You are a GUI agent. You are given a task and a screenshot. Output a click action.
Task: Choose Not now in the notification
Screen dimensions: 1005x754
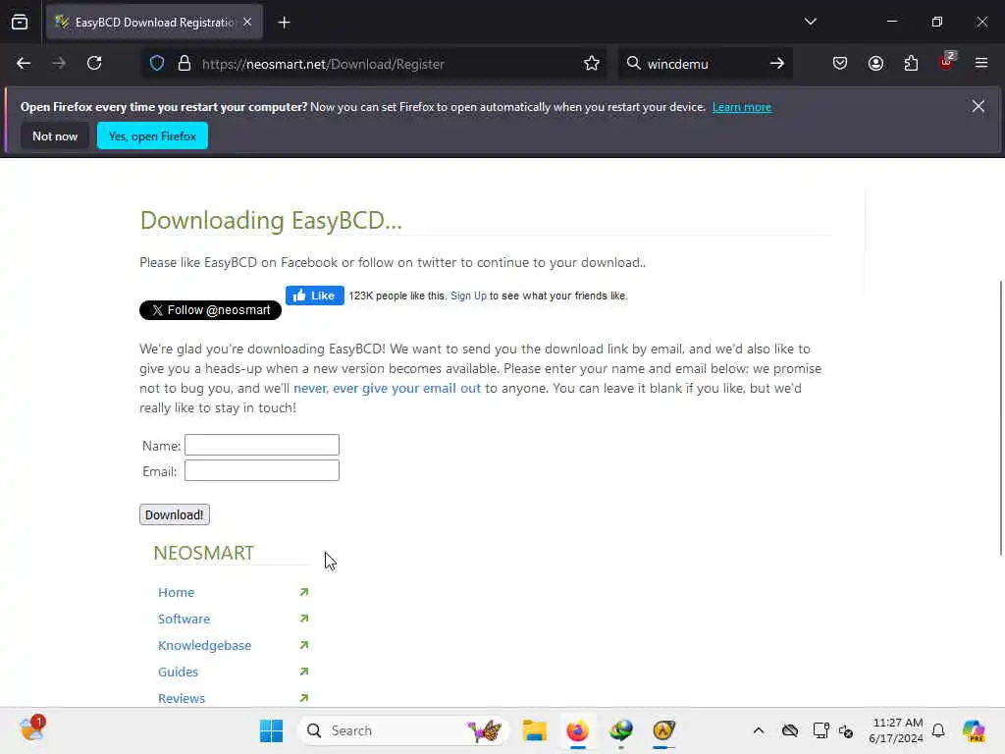click(x=55, y=135)
